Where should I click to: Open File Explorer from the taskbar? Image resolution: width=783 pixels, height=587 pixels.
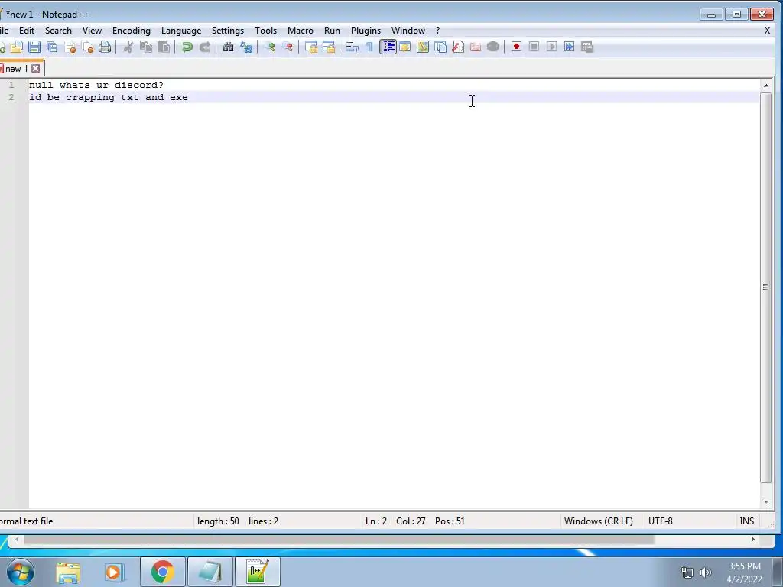point(68,572)
